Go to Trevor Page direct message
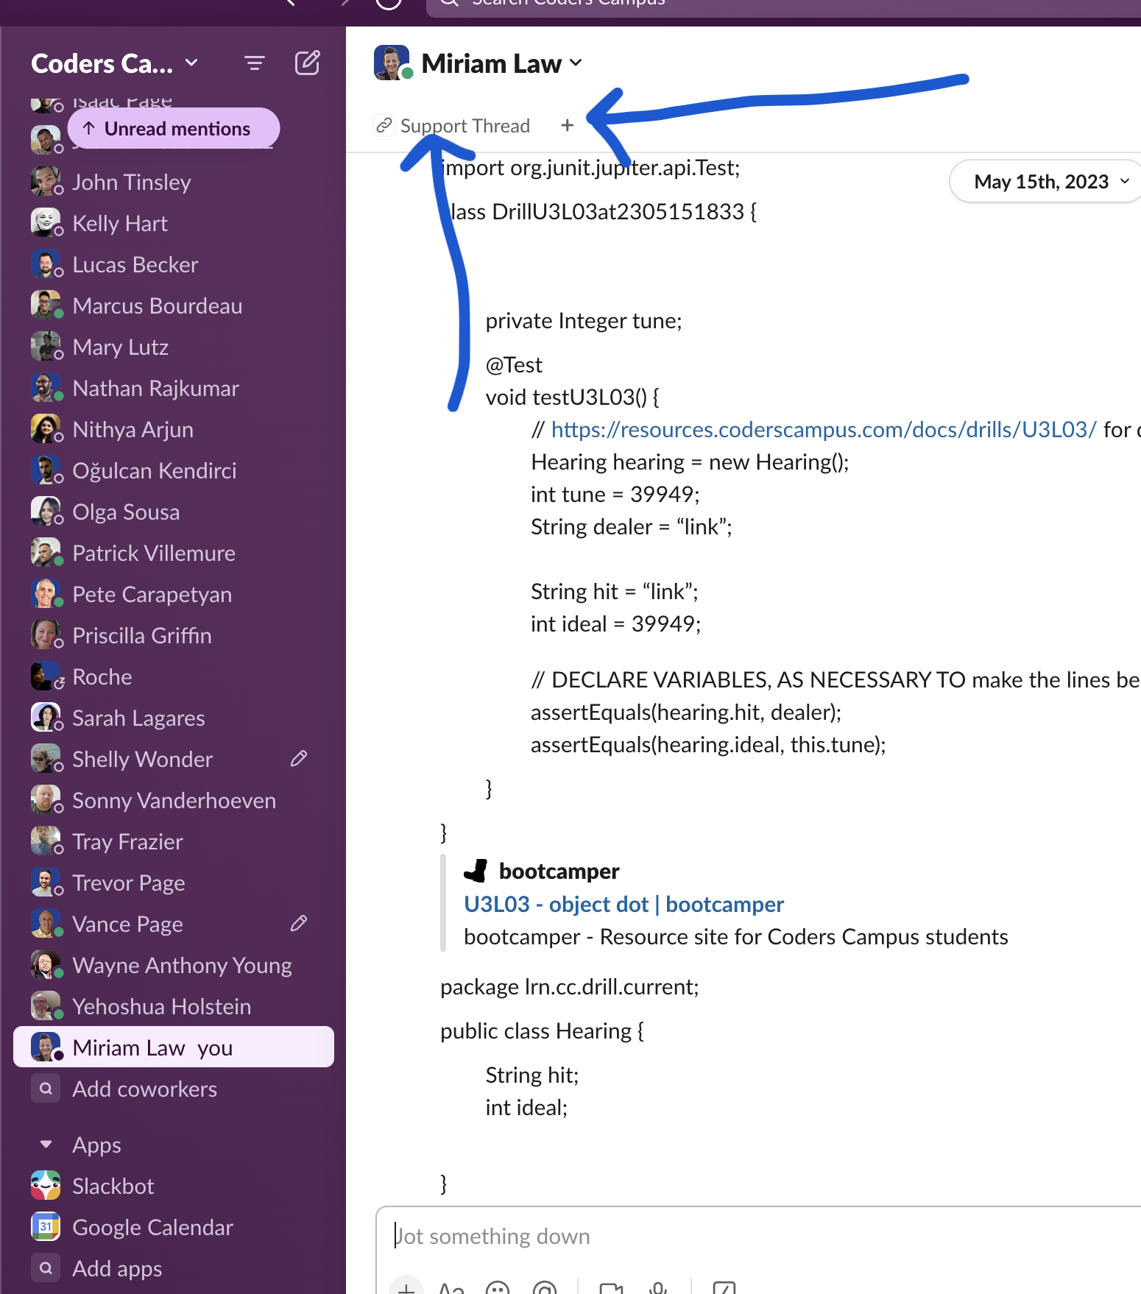This screenshot has height=1294, width=1141. (x=174, y=883)
